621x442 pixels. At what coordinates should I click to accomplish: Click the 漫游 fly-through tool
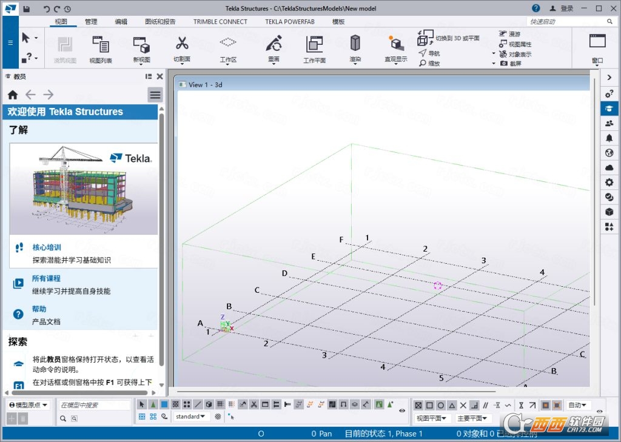pyautogui.click(x=509, y=34)
